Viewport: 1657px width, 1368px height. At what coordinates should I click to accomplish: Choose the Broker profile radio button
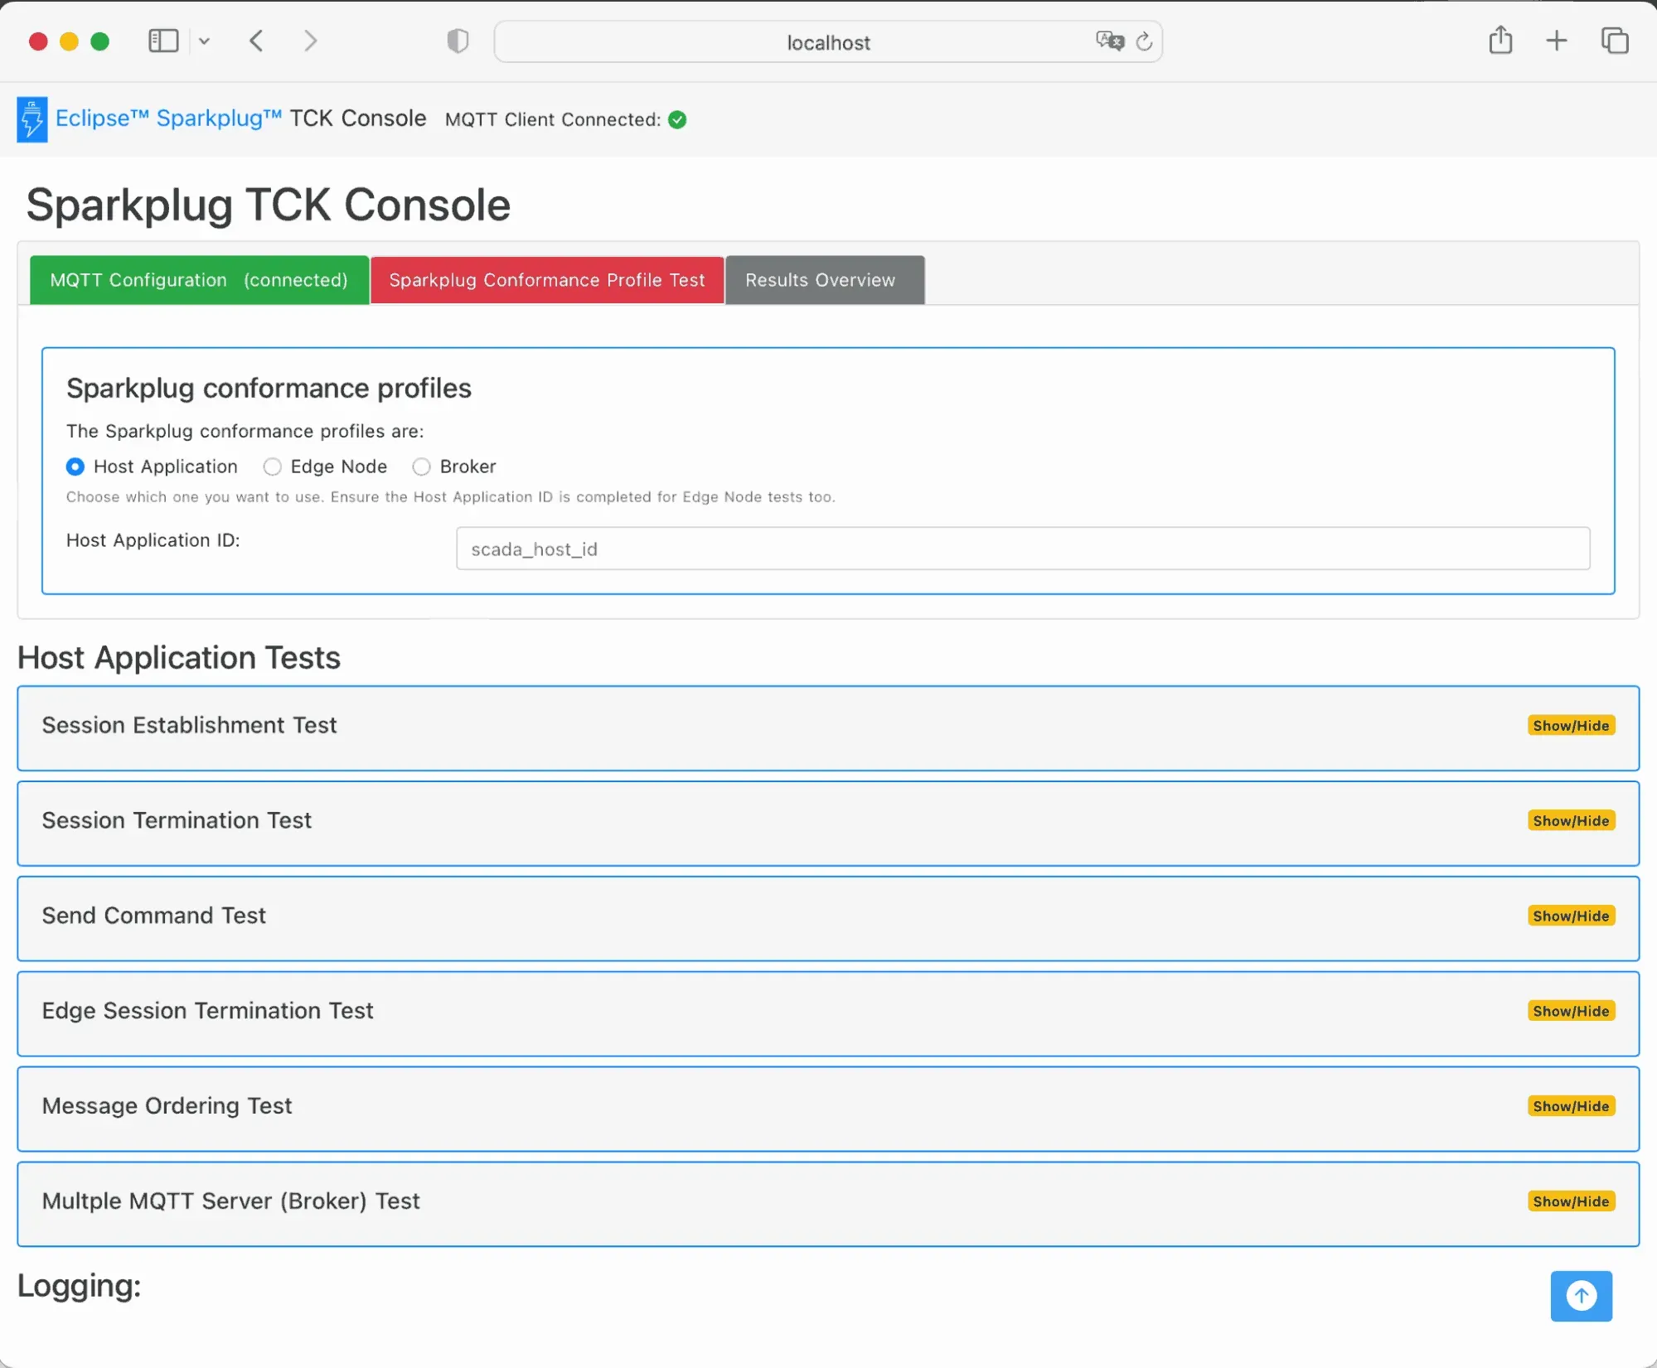tap(421, 466)
